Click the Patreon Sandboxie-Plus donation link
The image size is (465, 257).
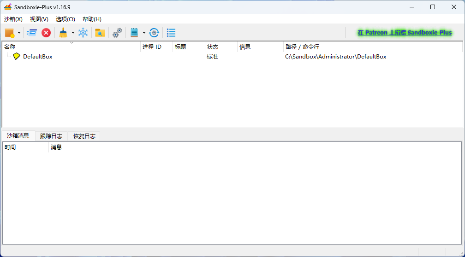coord(405,33)
